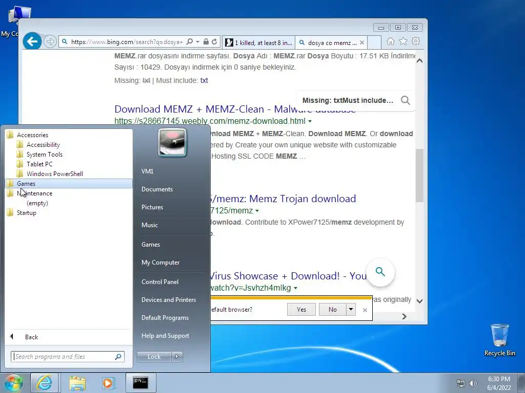Open Favorites star icon
This screenshot has height=393, width=525.
point(403,41)
